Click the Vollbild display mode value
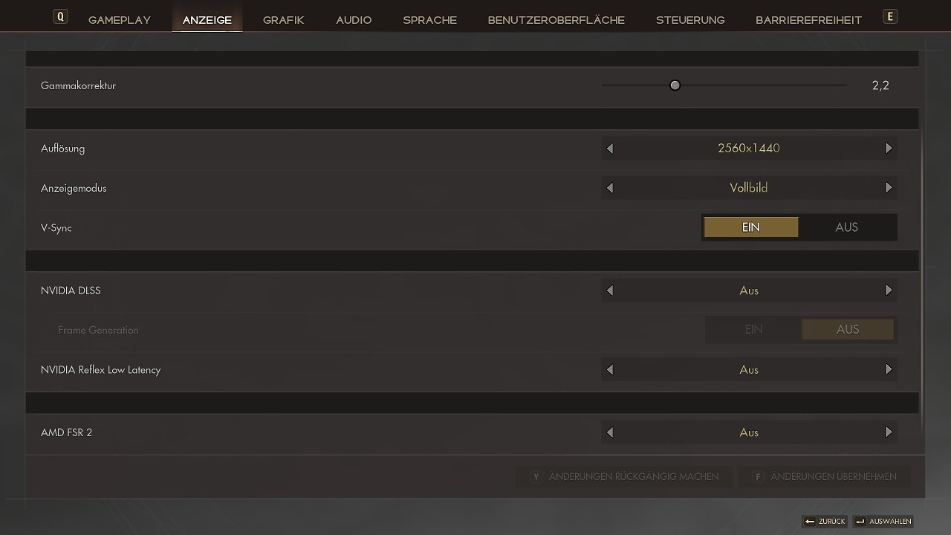The image size is (951, 535). [x=749, y=188]
